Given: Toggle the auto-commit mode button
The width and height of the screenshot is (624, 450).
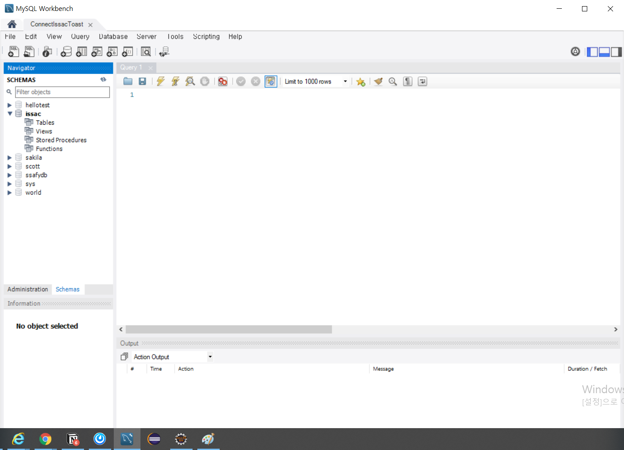Looking at the screenshot, I should [x=271, y=81].
